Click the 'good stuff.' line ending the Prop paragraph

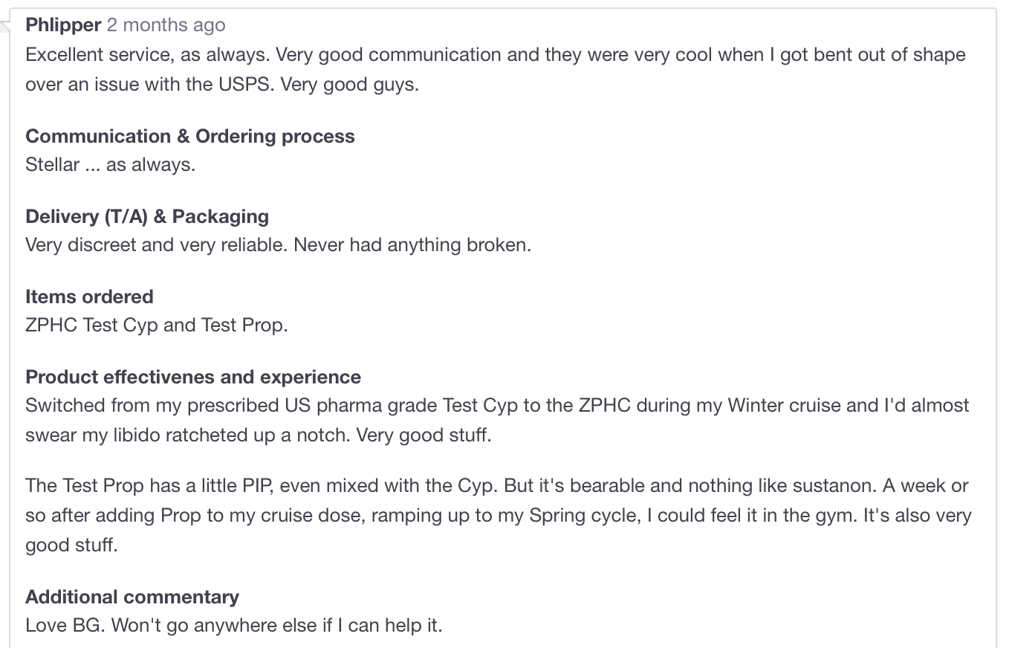pyautogui.click(x=71, y=545)
